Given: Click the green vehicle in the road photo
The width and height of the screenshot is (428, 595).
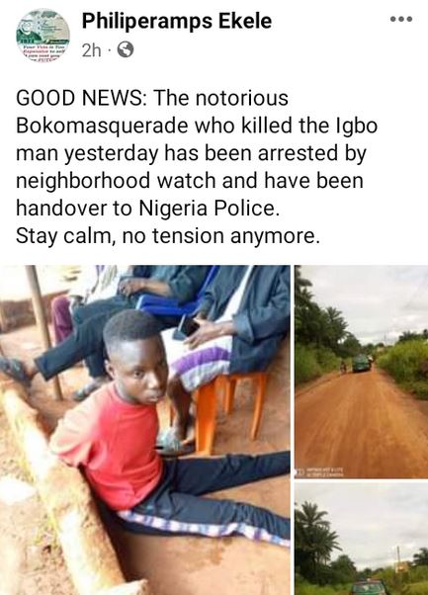Looking at the screenshot, I should click(x=361, y=363).
